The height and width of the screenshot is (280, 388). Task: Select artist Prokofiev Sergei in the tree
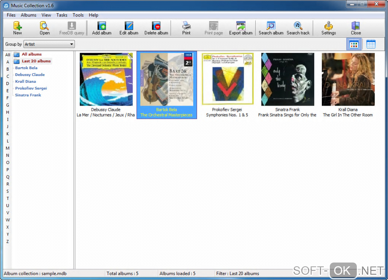coord(31,88)
